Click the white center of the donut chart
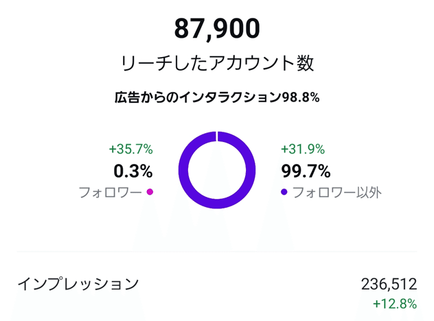The image size is (434, 321). click(x=217, y=169)
